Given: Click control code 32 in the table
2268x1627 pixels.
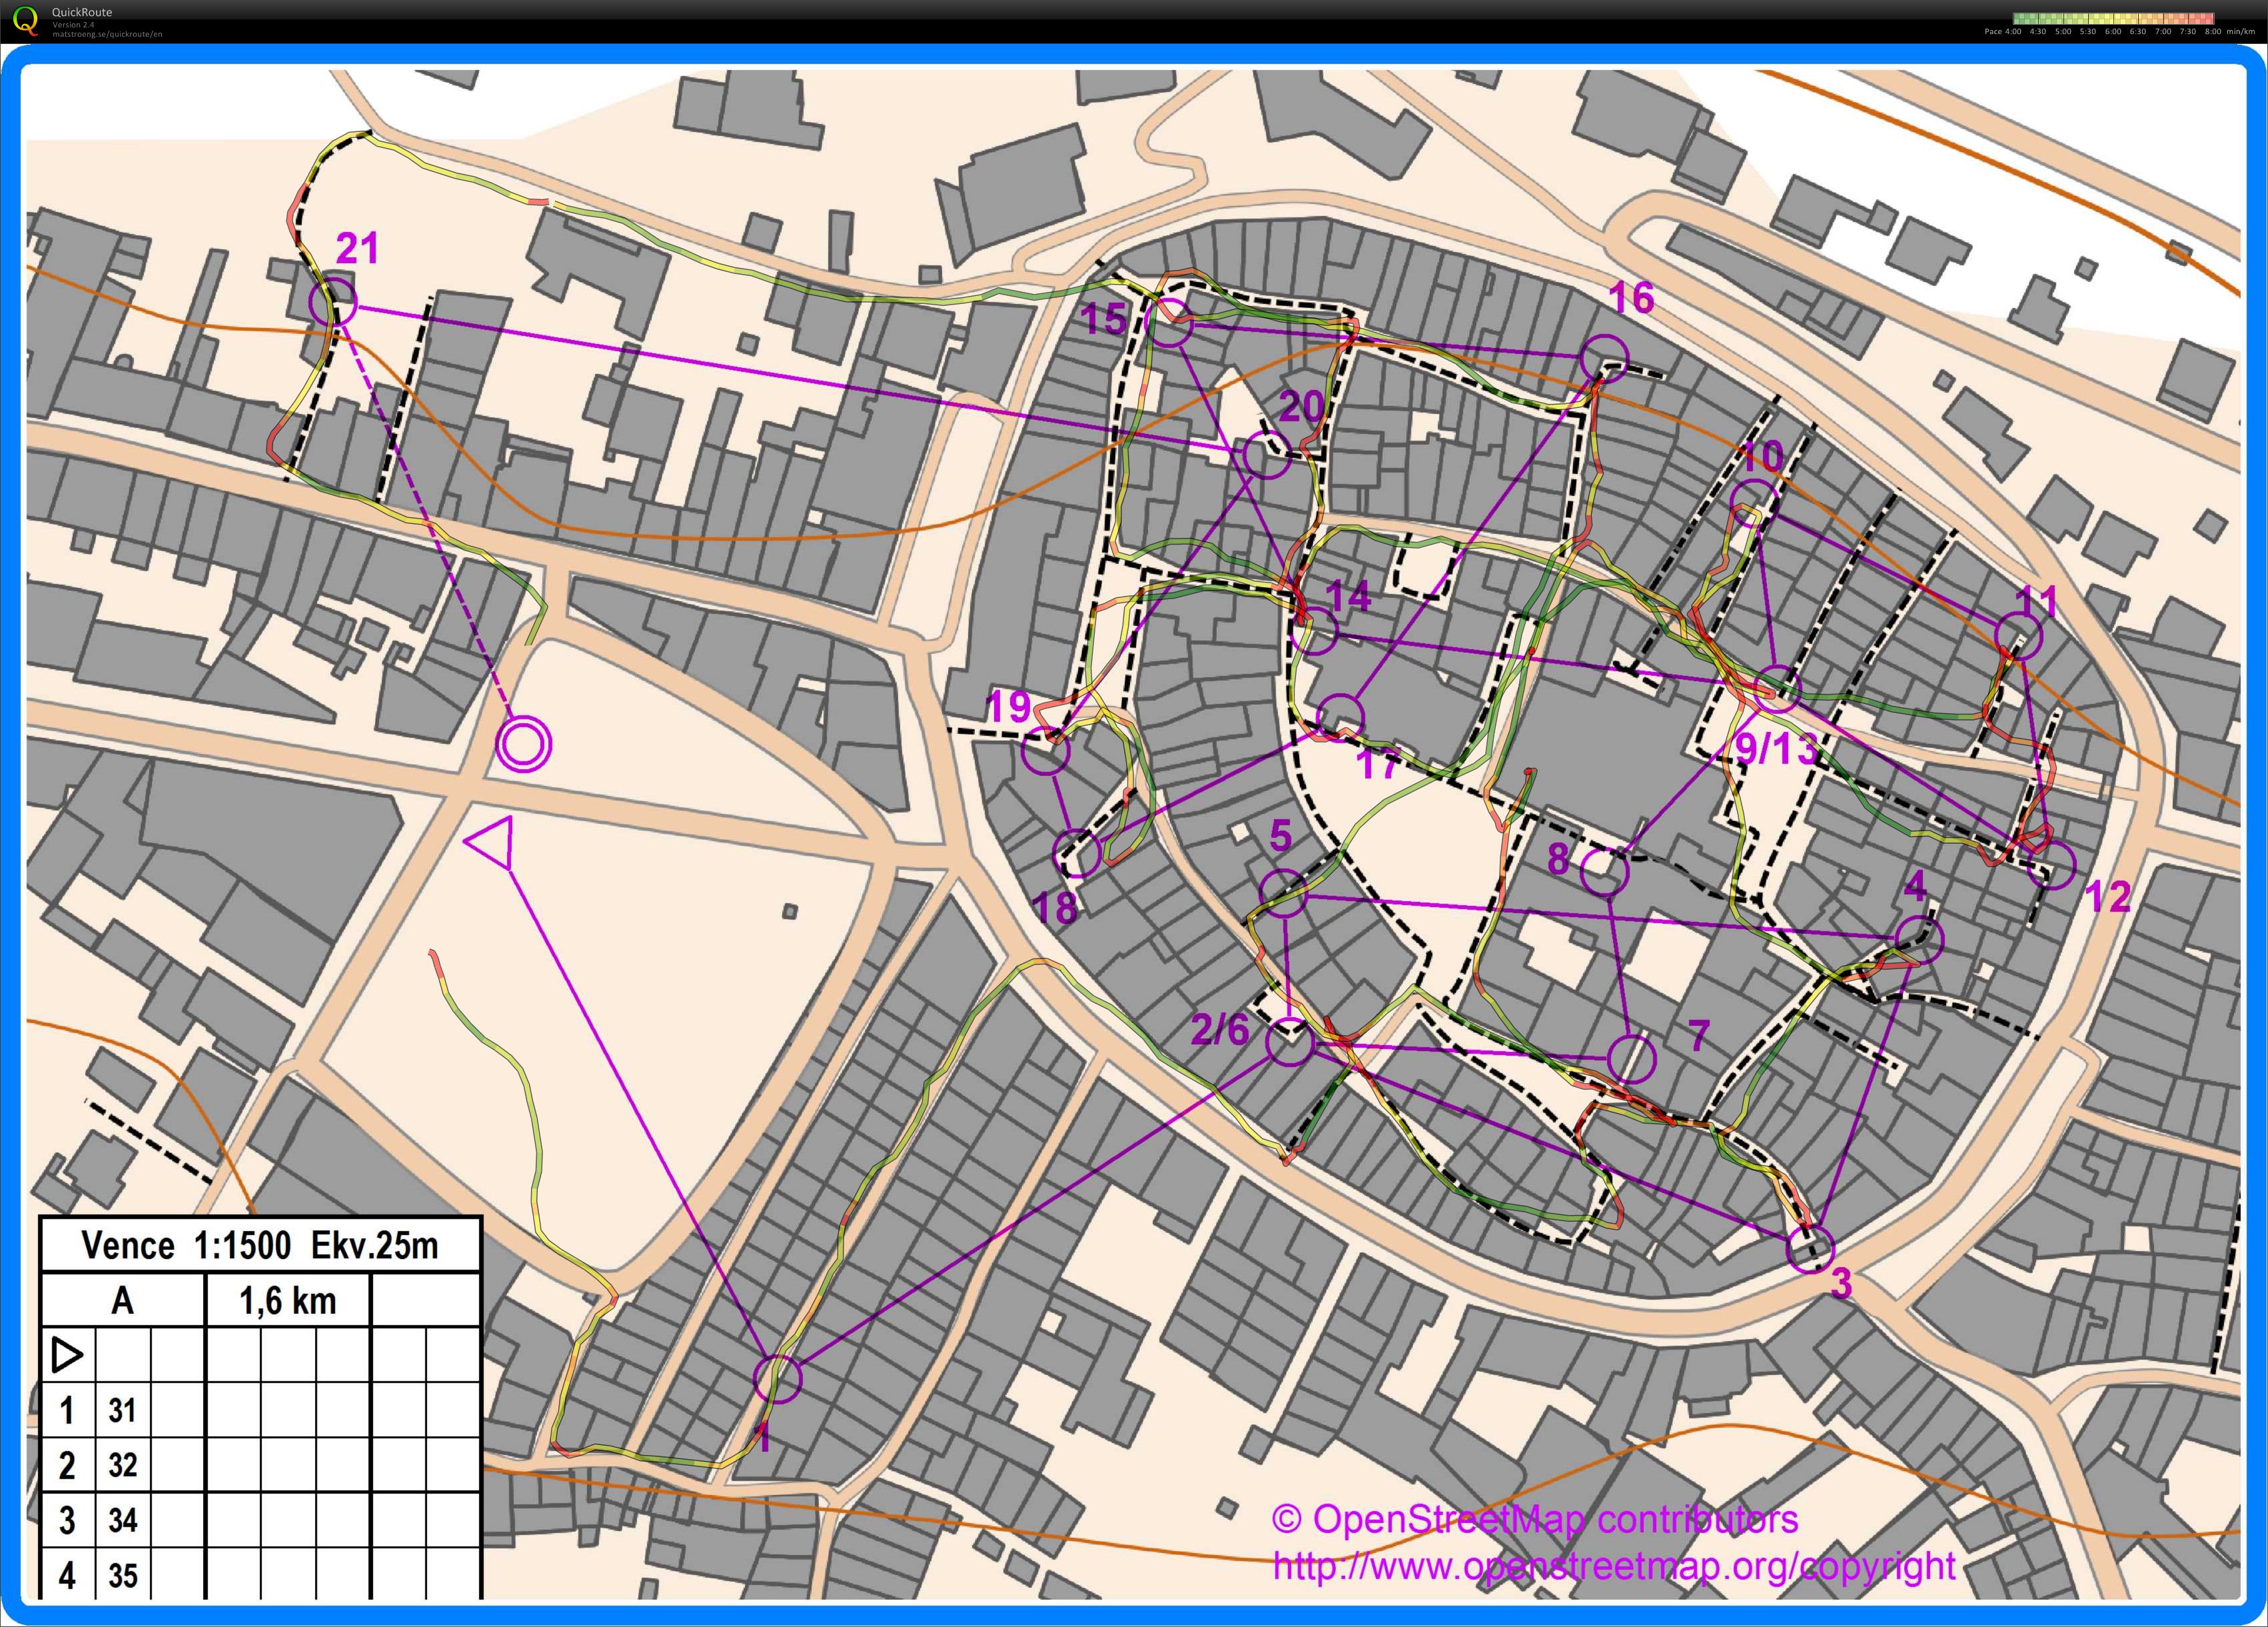Looking at the screenshot, I should [122, 1465].
